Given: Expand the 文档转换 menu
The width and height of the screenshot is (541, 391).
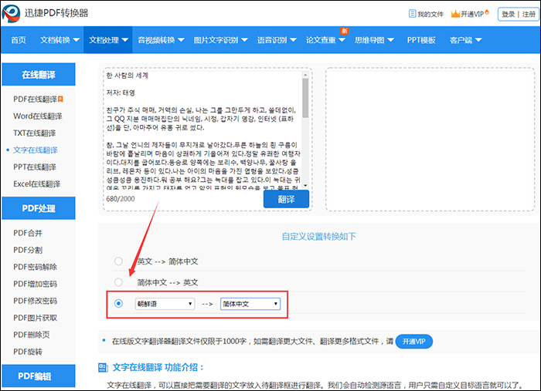Looking at the screenshot, I should point(60,40).
